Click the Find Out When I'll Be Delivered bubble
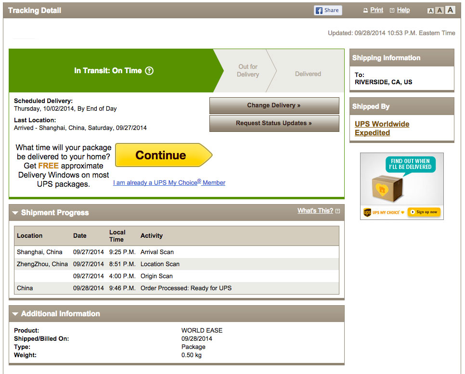The height and width of the screenshot is (374, 465). [x=411, y=164]
